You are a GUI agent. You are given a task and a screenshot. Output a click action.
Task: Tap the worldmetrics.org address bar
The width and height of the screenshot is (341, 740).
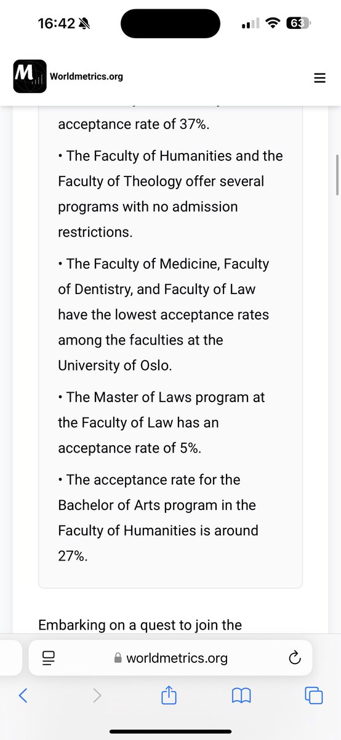point(170,658)
